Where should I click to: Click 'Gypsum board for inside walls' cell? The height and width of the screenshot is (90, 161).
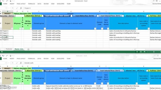coord(71,86)
